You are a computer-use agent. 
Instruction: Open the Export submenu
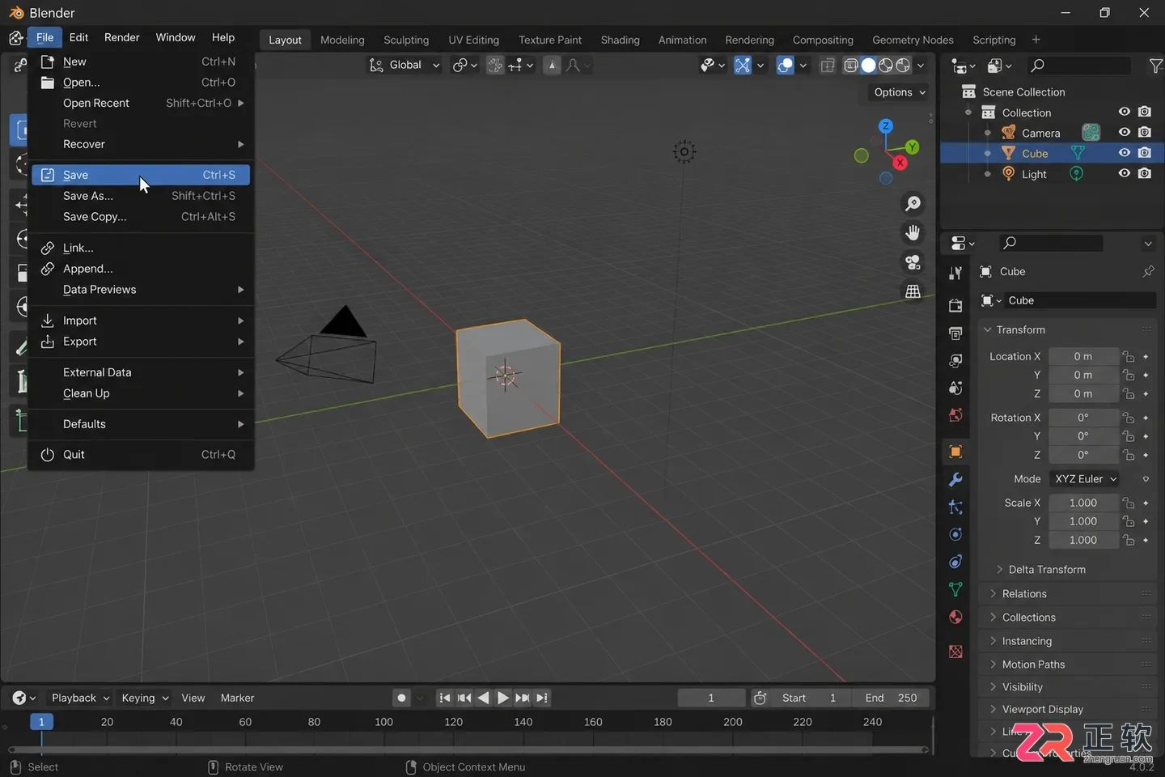[x=141, y=342]
